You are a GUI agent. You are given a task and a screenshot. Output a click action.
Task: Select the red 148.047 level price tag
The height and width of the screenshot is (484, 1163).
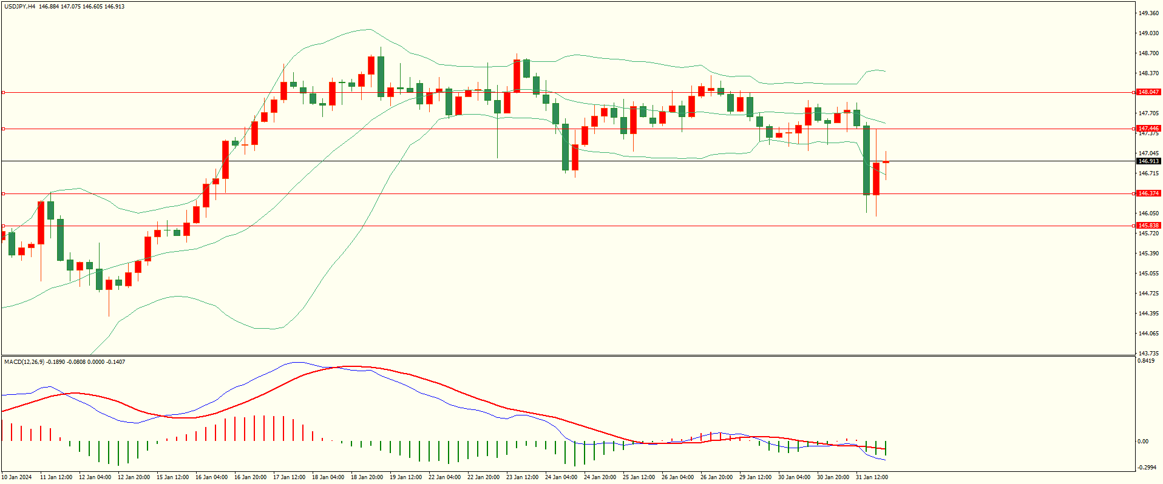tap(1148, 92)
